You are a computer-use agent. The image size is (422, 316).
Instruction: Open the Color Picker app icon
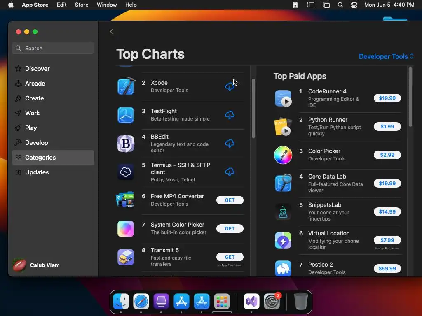click(x=283, y=155)
